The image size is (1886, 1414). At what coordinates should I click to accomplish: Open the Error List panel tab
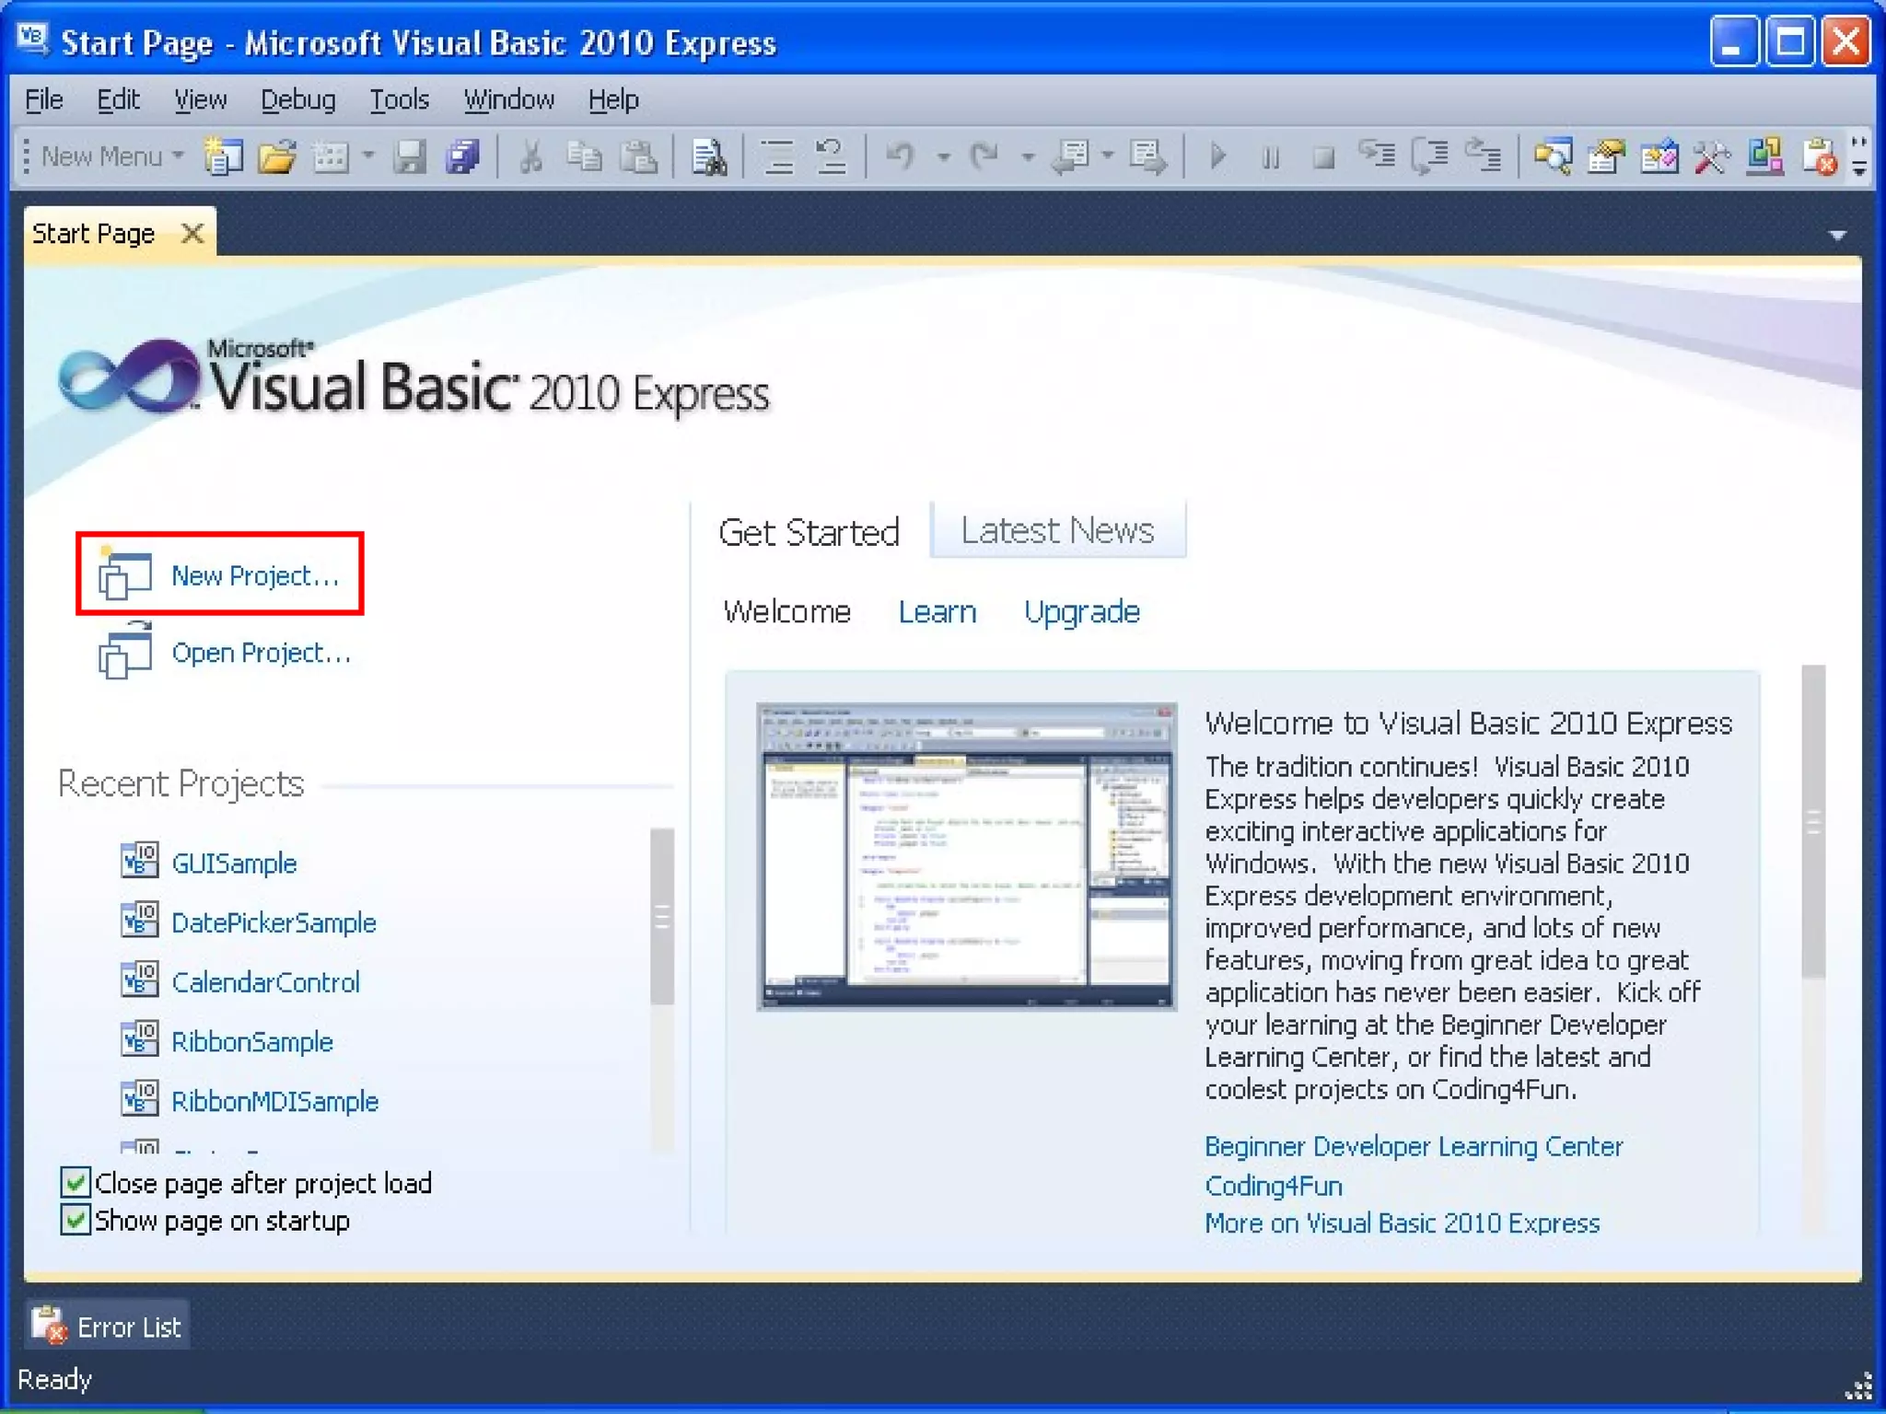pyautogui.click(x=108, y=1327)
